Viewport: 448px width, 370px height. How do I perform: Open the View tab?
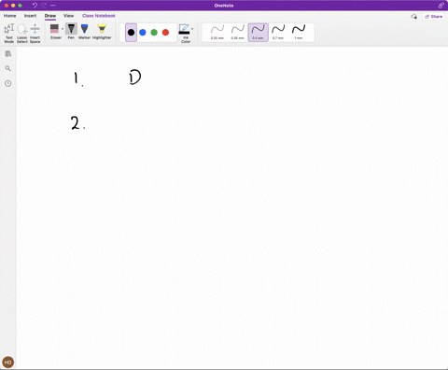pos(68,16)
